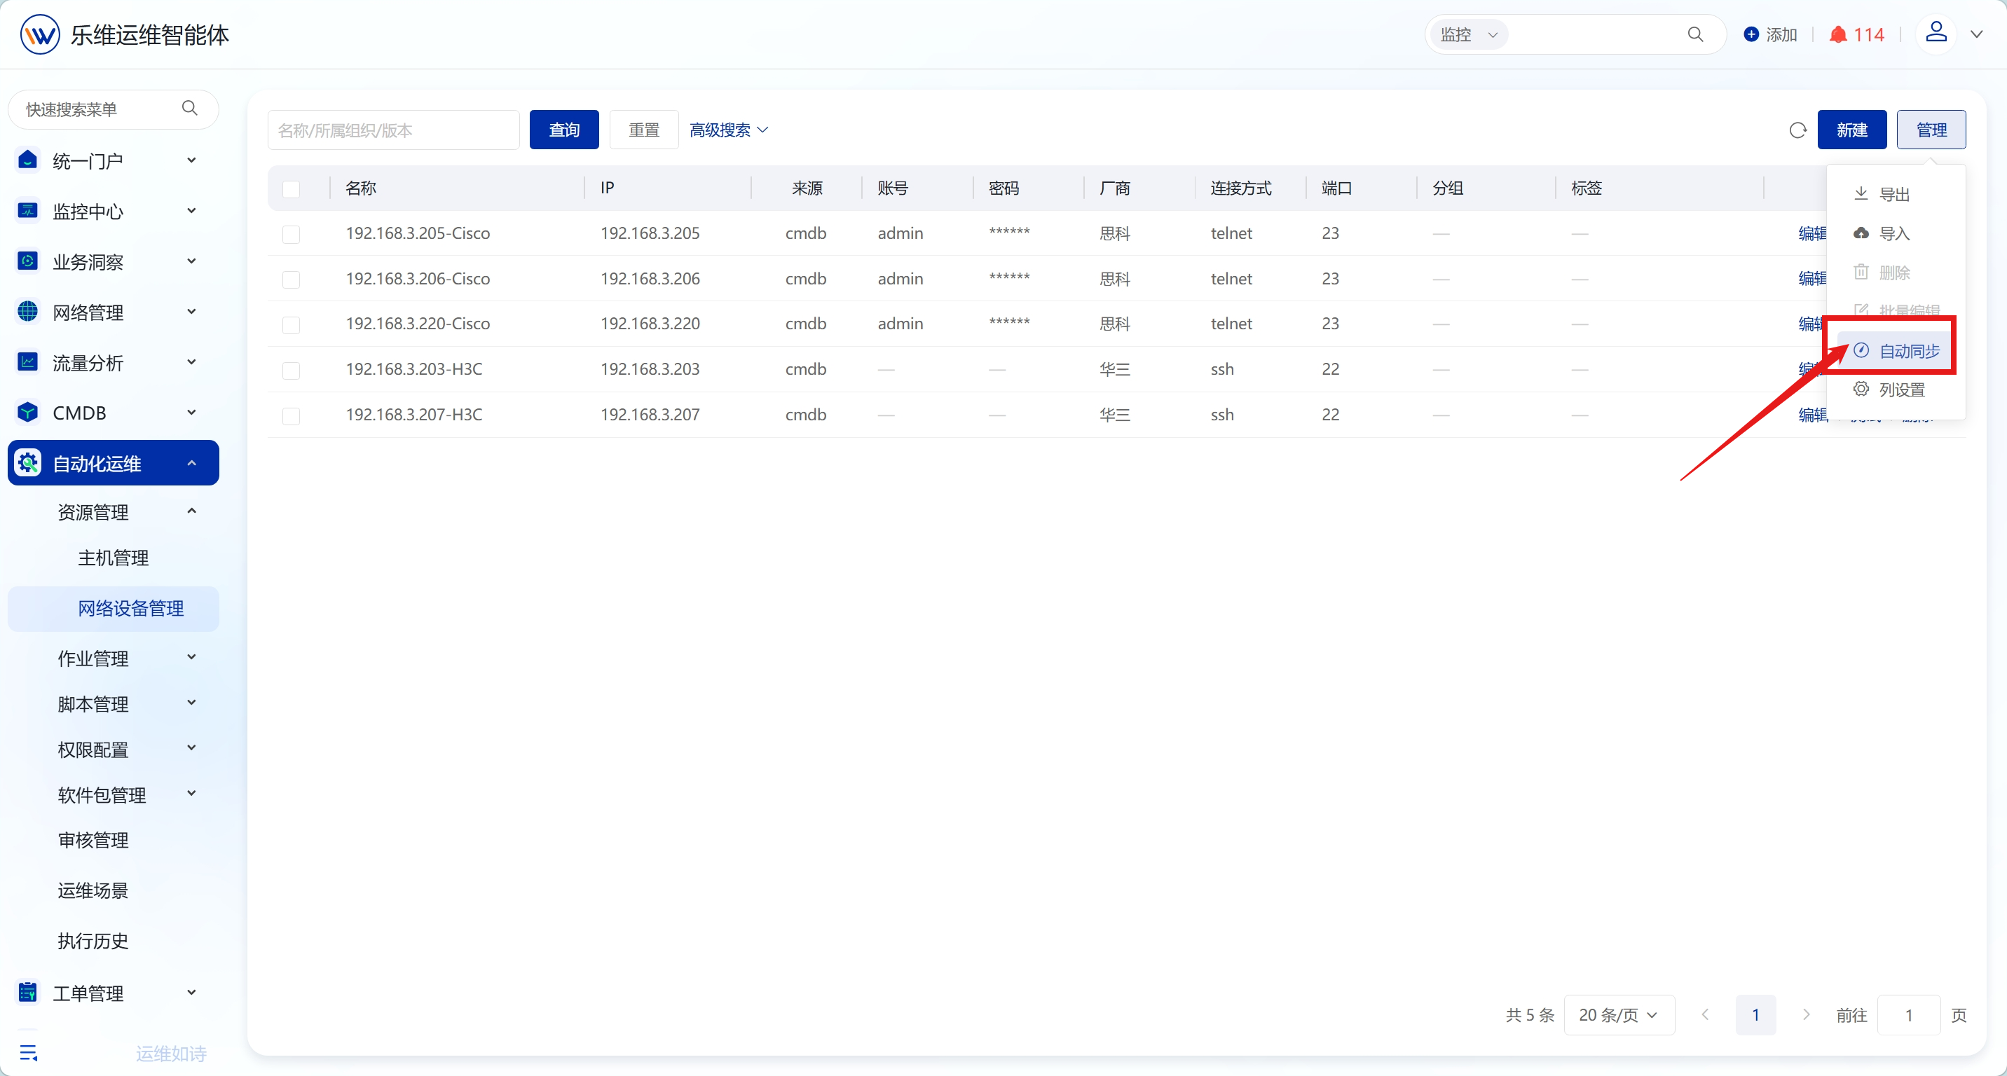Click the 工单管理 clipboard icon
Viewport: 2007px width, 1076px height.
point(28,993)
